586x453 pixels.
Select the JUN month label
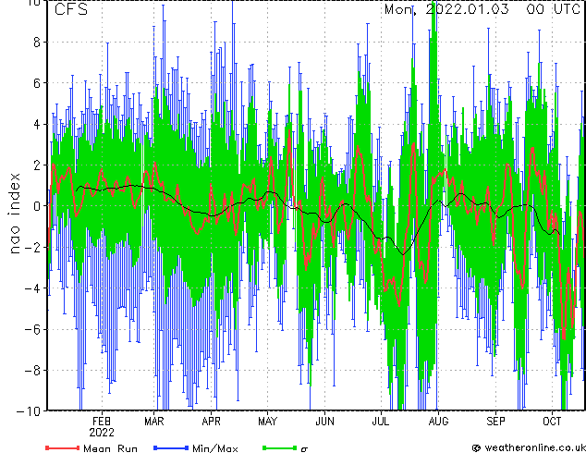tap(324, 422)
